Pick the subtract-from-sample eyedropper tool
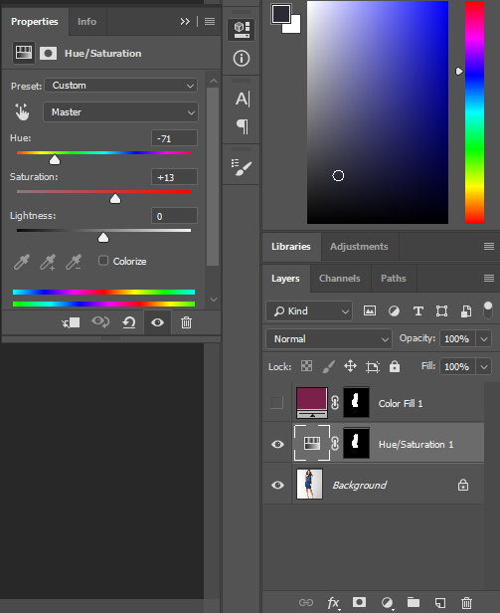The width and height of the screenshot is (500, 613). point(74,262)
